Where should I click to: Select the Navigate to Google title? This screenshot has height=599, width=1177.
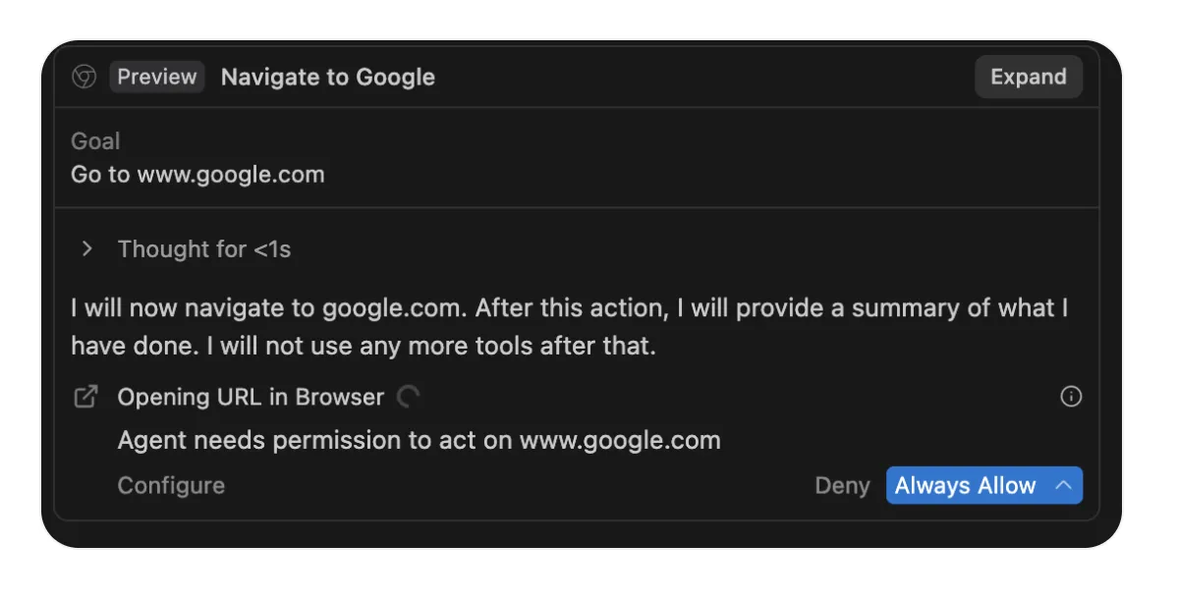pos(327,78)
